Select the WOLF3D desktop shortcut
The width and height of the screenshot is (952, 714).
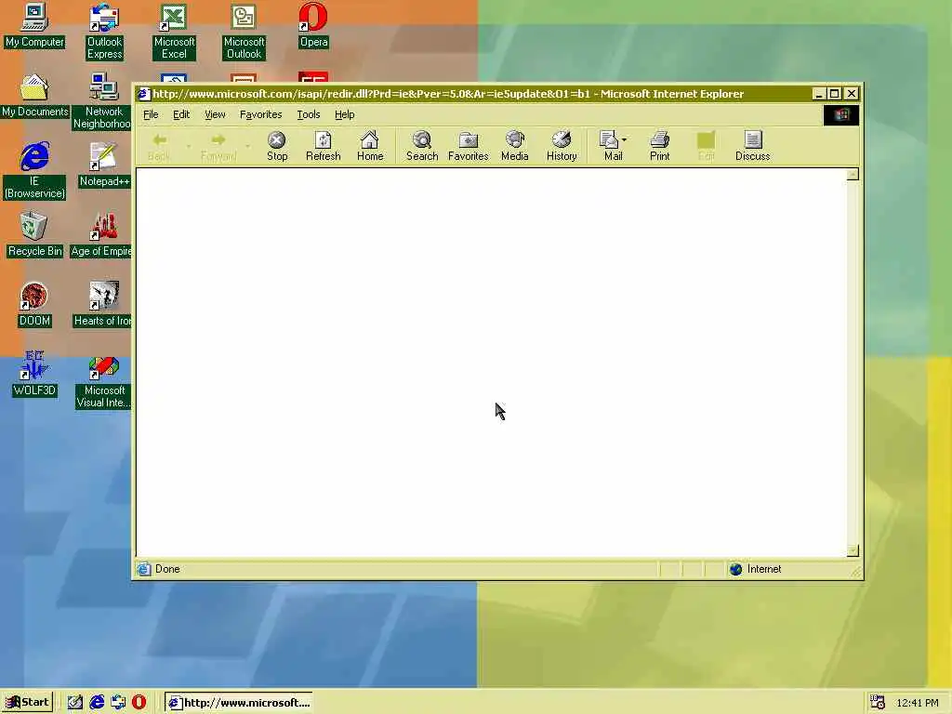pos(34,374)
